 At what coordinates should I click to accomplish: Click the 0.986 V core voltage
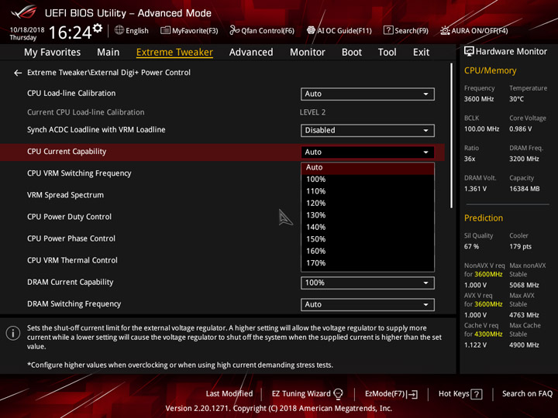[x=520, y=129]
